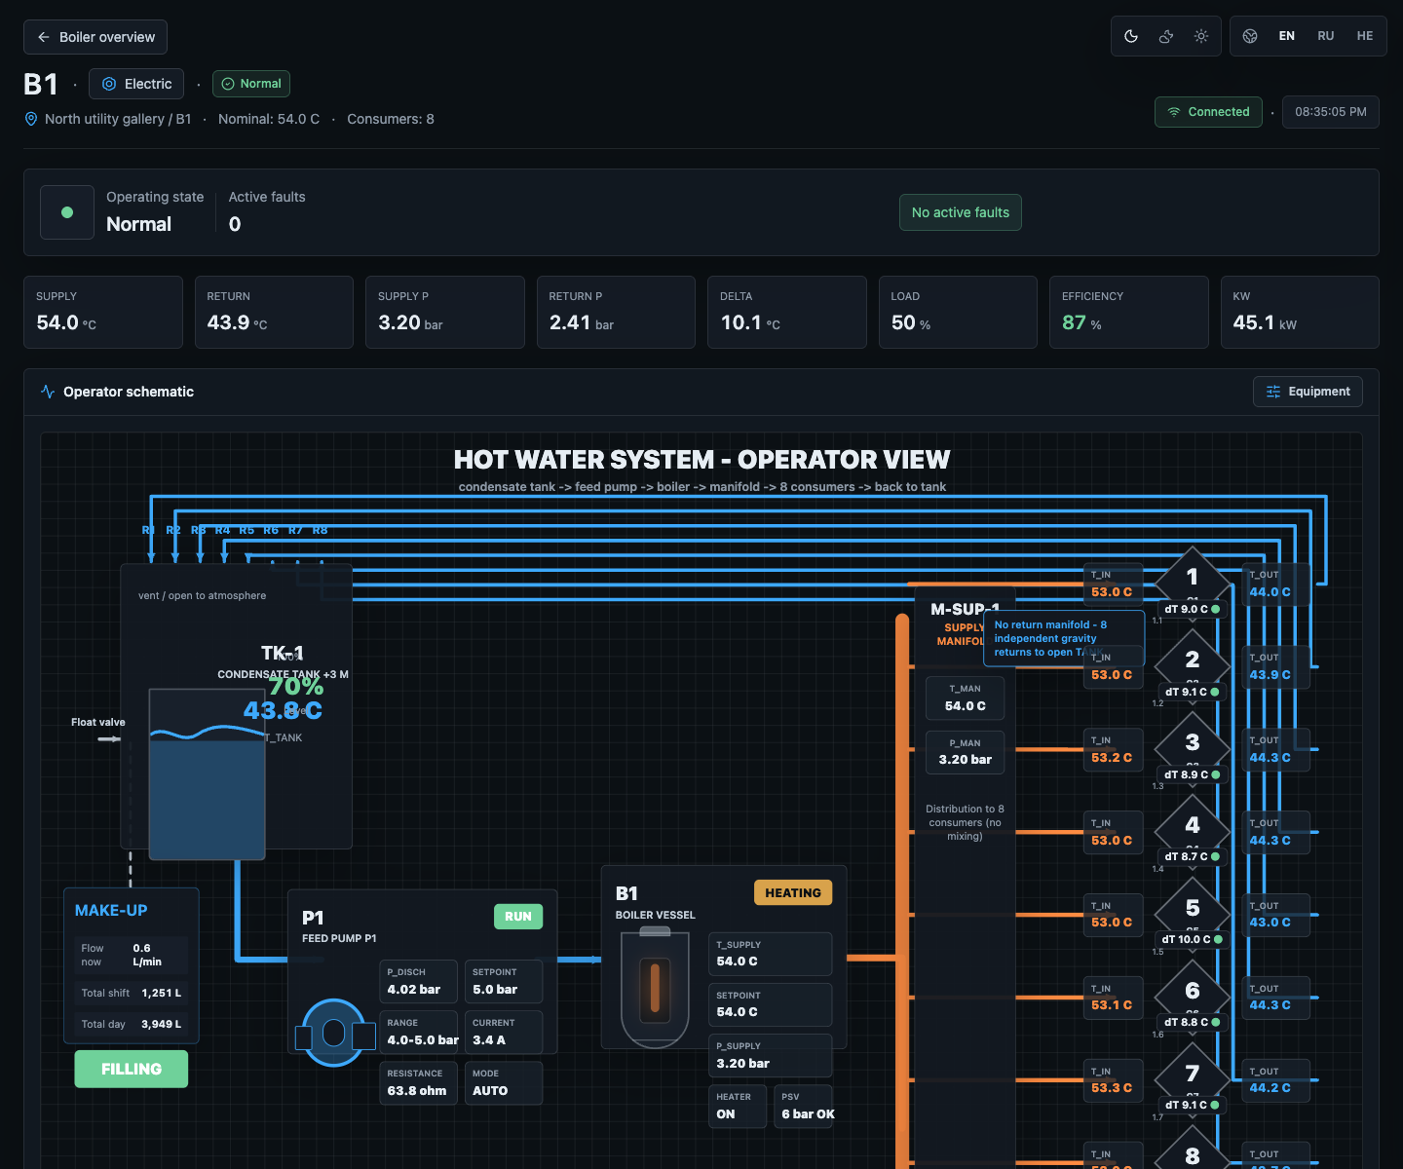Click the green dot beside dT 8.7 C
Viewport: 1403px width, 1169px height.
(x=1215, y=857)
